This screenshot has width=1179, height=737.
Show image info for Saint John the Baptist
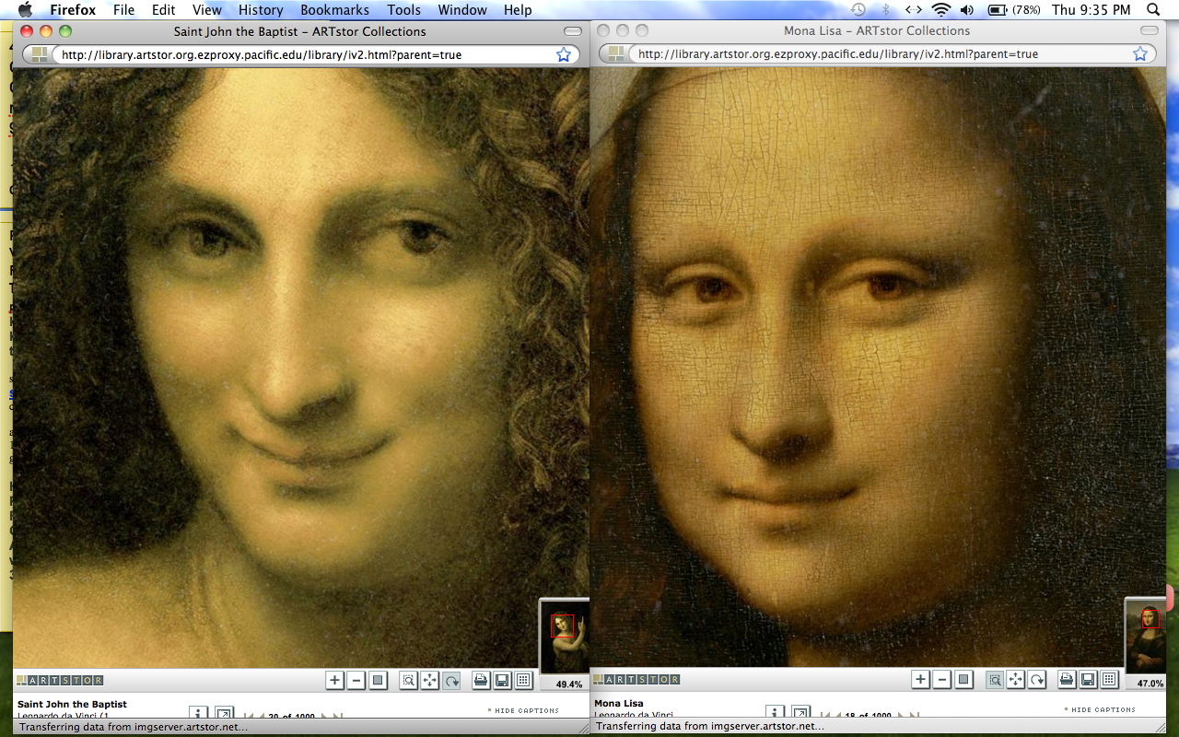(198, 713)
